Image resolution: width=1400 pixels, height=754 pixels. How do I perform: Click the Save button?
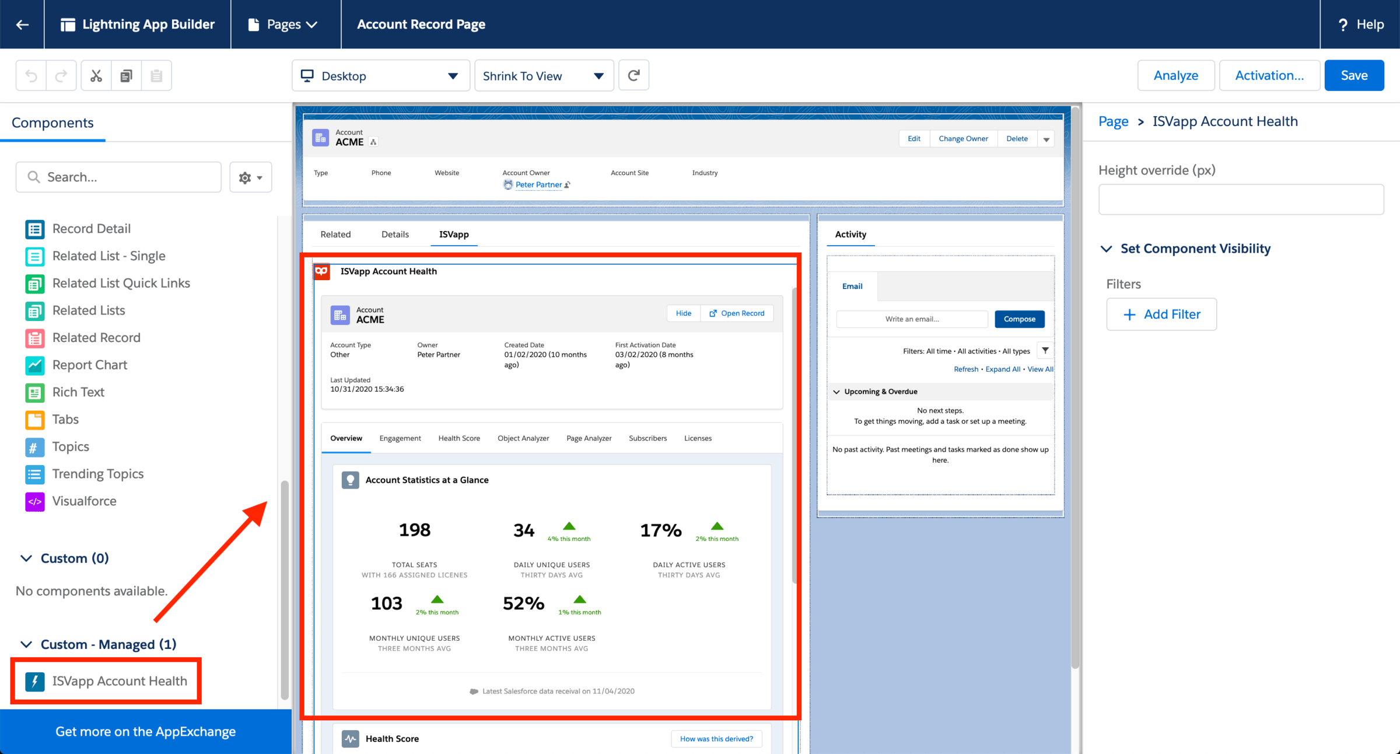click(1354, 75)
